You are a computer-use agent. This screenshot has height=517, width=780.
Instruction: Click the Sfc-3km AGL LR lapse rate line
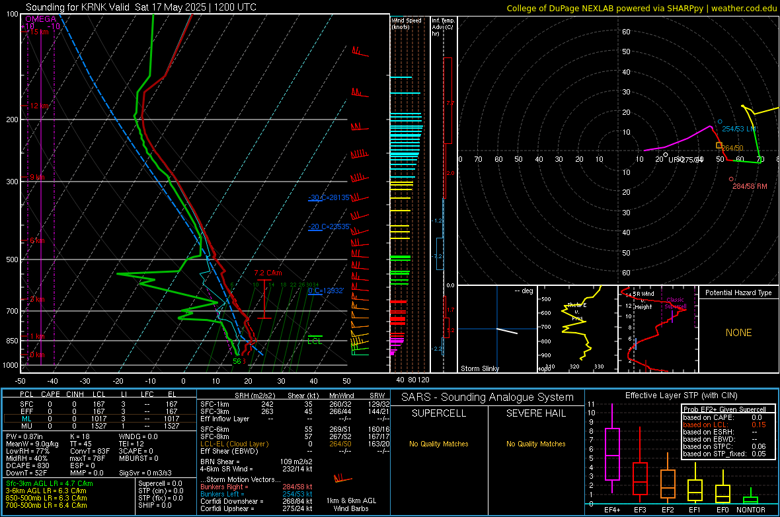(x=50, y=483)
